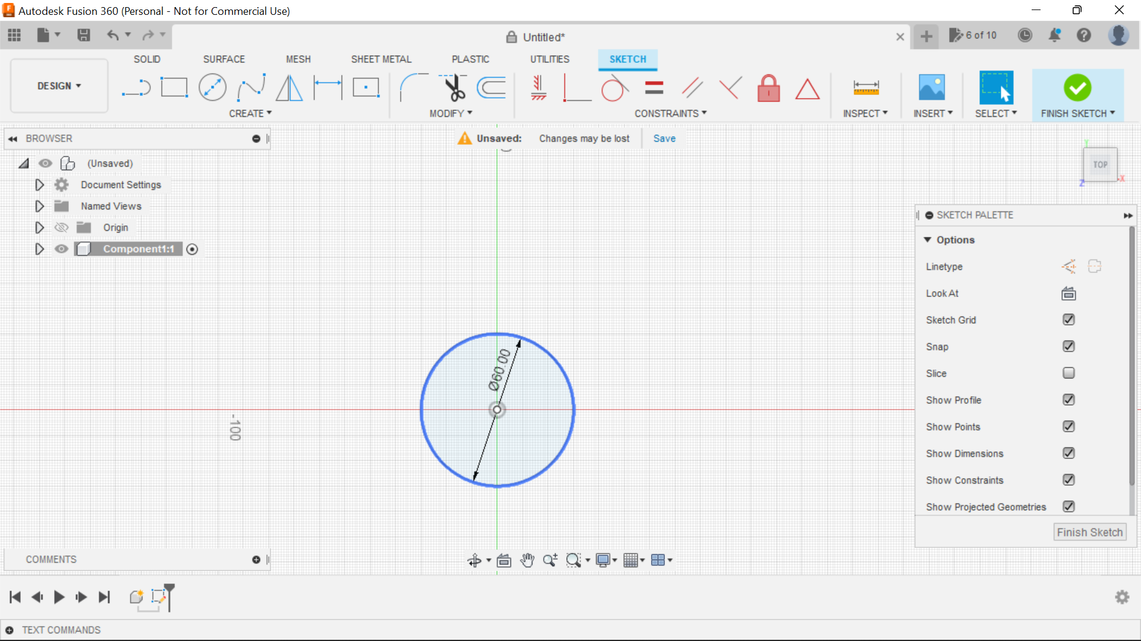
Task: Click the Finish Sketch button in Sketch Palette
Action: (x=1089, y=532)
